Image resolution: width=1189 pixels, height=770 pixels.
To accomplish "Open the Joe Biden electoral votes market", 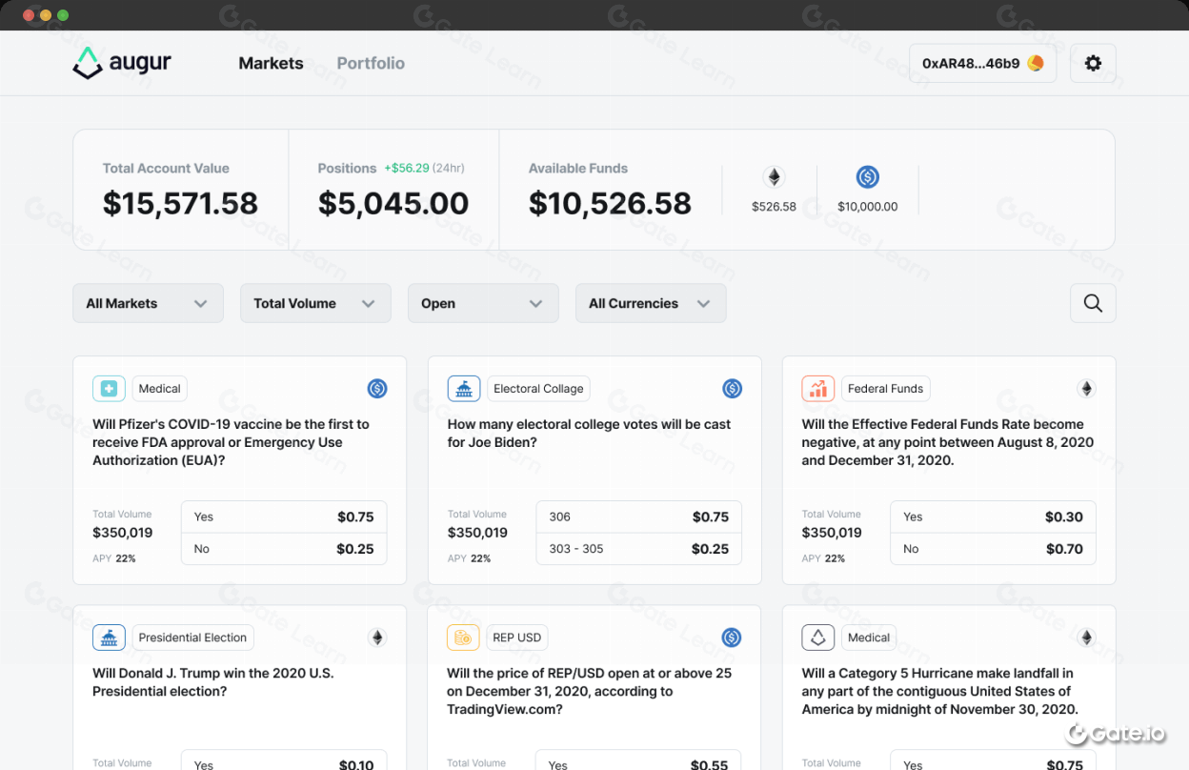I will (589, 434).
